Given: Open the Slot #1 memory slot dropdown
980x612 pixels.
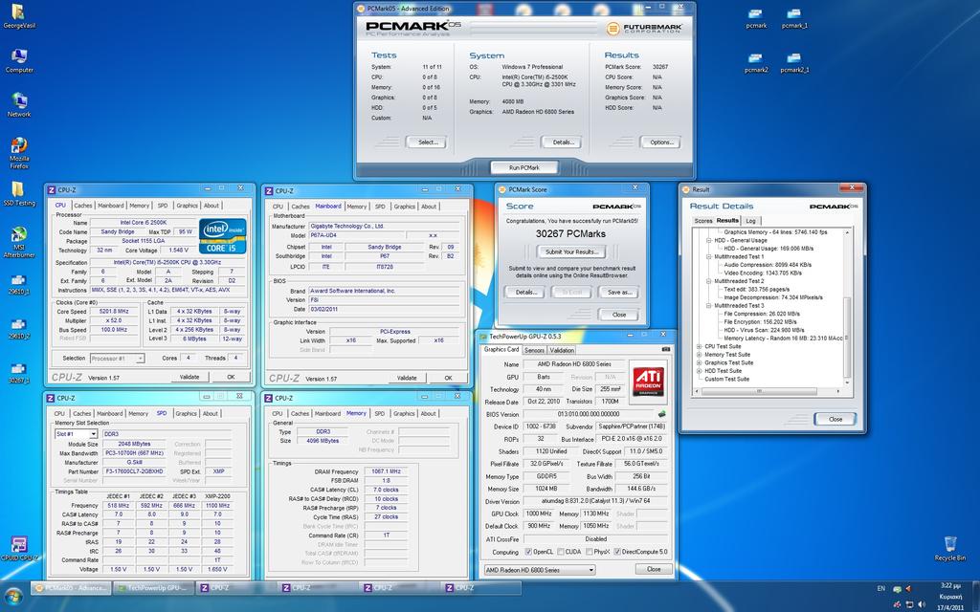Looking at the screenshot, I should pyautogui.click(x=76, y=434).
